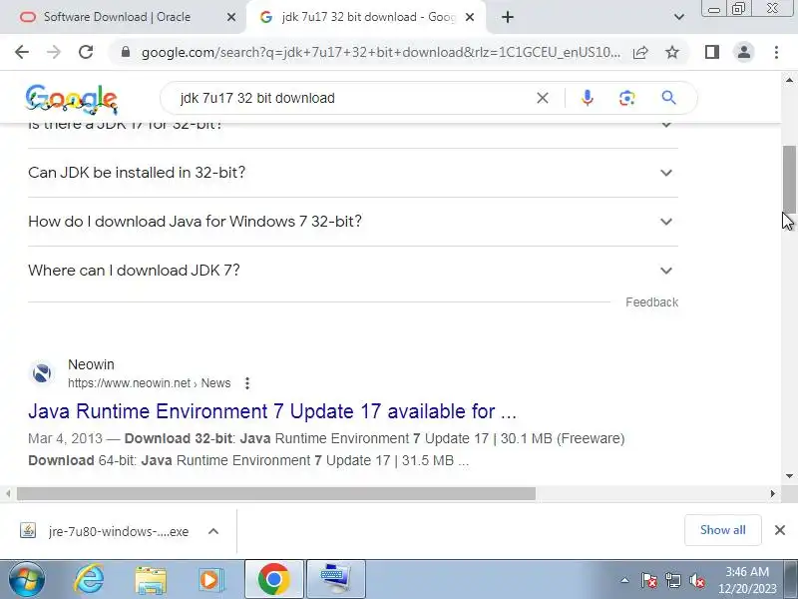Viewport: 798px width, 599px height.
Task: Click the forward navigation arrow
Action: click(x=54, y=52)
